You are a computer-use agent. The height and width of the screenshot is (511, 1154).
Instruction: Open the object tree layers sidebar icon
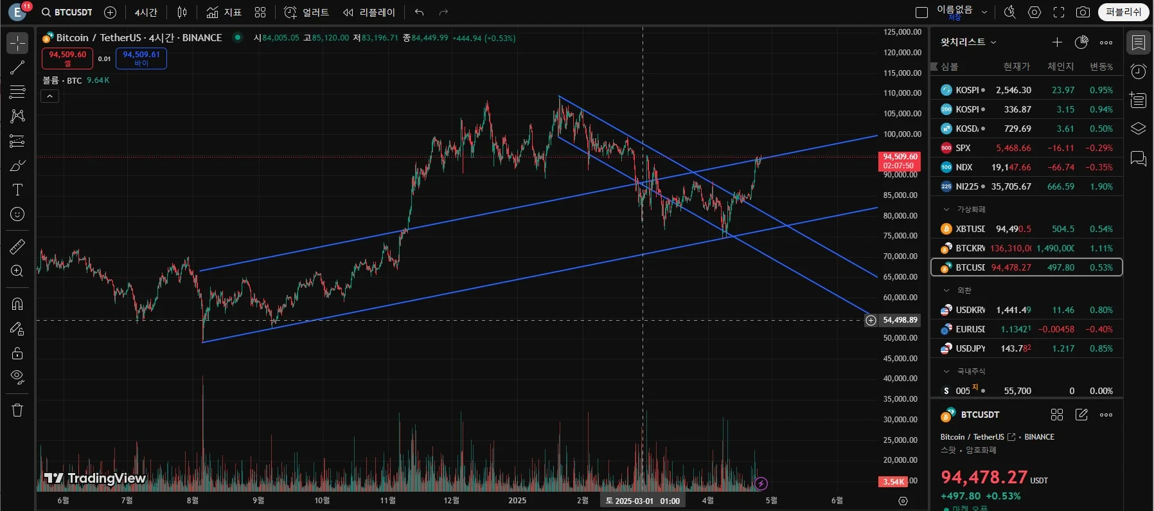coord(1139,129)
